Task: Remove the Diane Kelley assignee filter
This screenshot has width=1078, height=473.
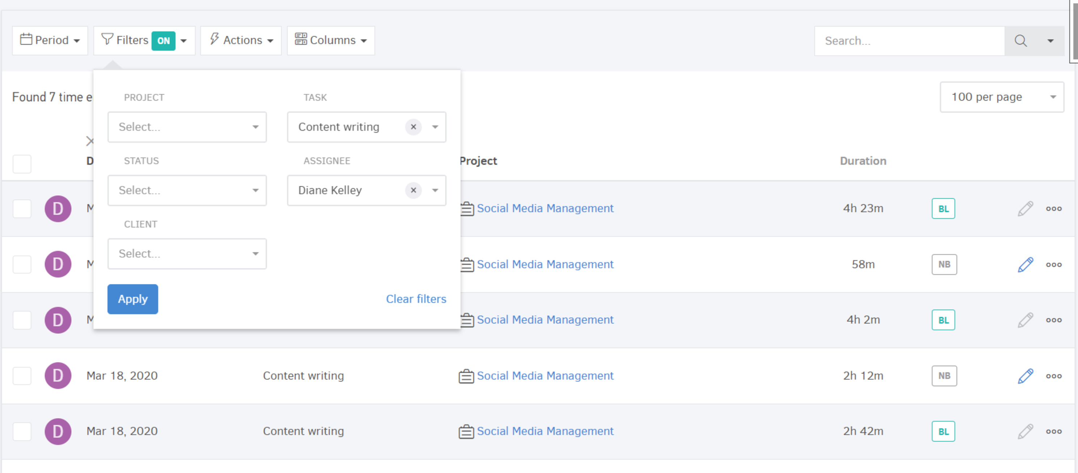Action: pos(414,191)
